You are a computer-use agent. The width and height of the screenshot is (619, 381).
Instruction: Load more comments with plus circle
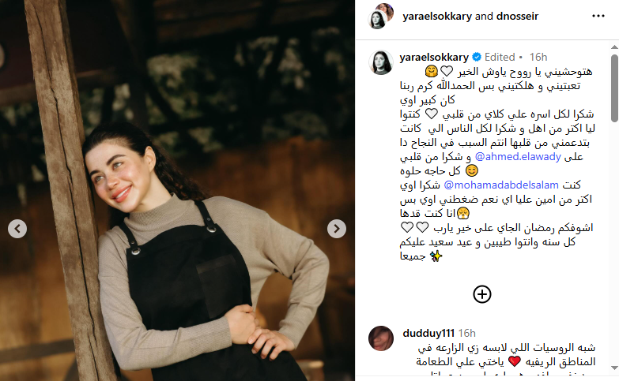click(482, 294)
